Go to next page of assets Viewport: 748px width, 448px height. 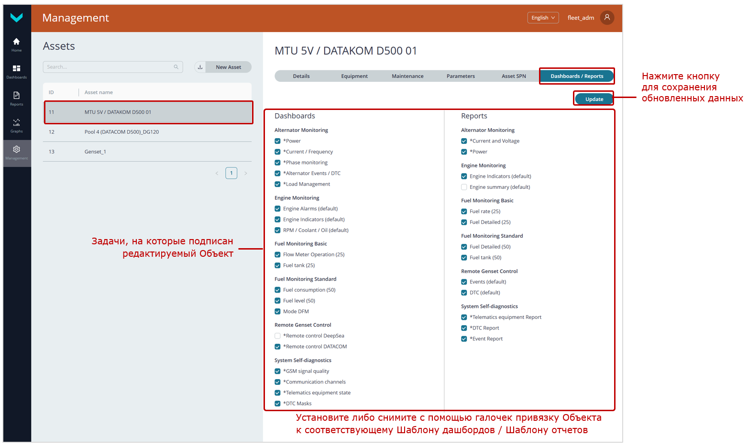(246, 174)
